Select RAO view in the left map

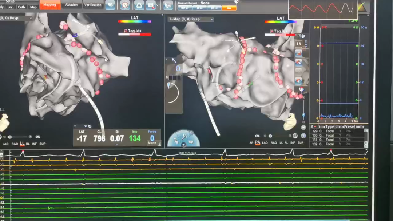point(15,144)
